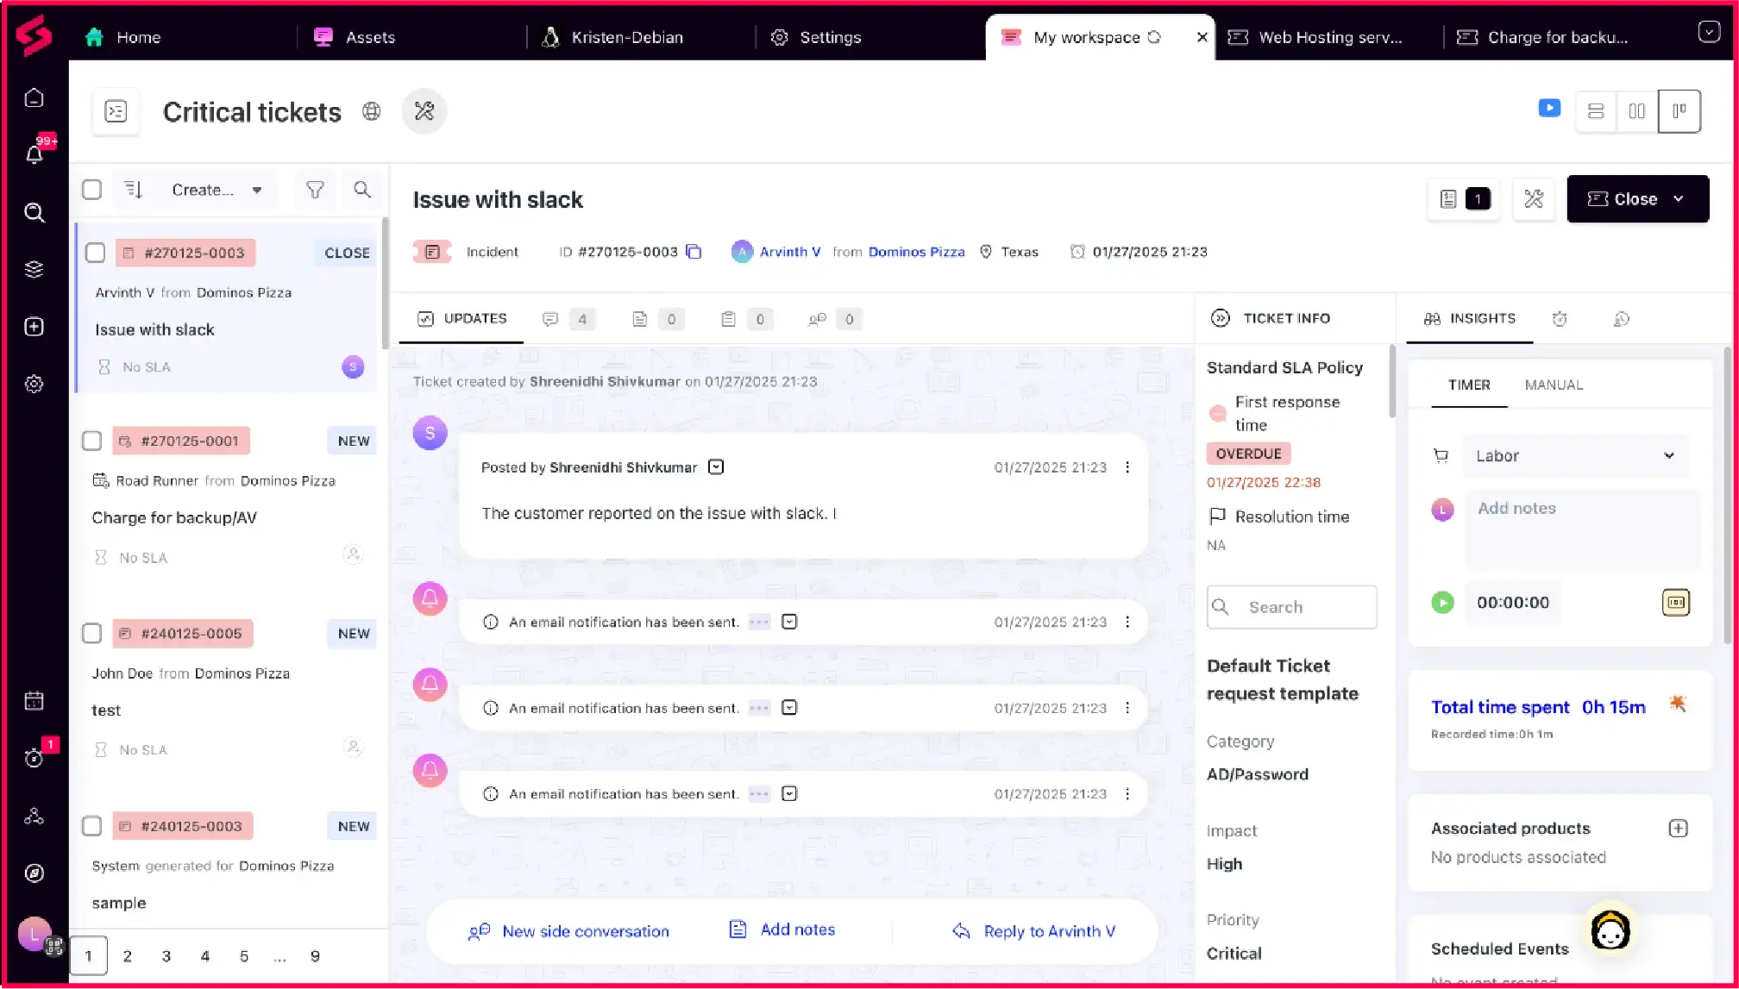The height and width of the screenshot is (989, 1739).
Task: Open the filter icon above ticket list
Action: (x=315, y=190)
